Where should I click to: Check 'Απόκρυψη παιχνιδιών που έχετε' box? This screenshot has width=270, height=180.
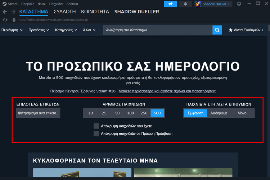[96, 126]
